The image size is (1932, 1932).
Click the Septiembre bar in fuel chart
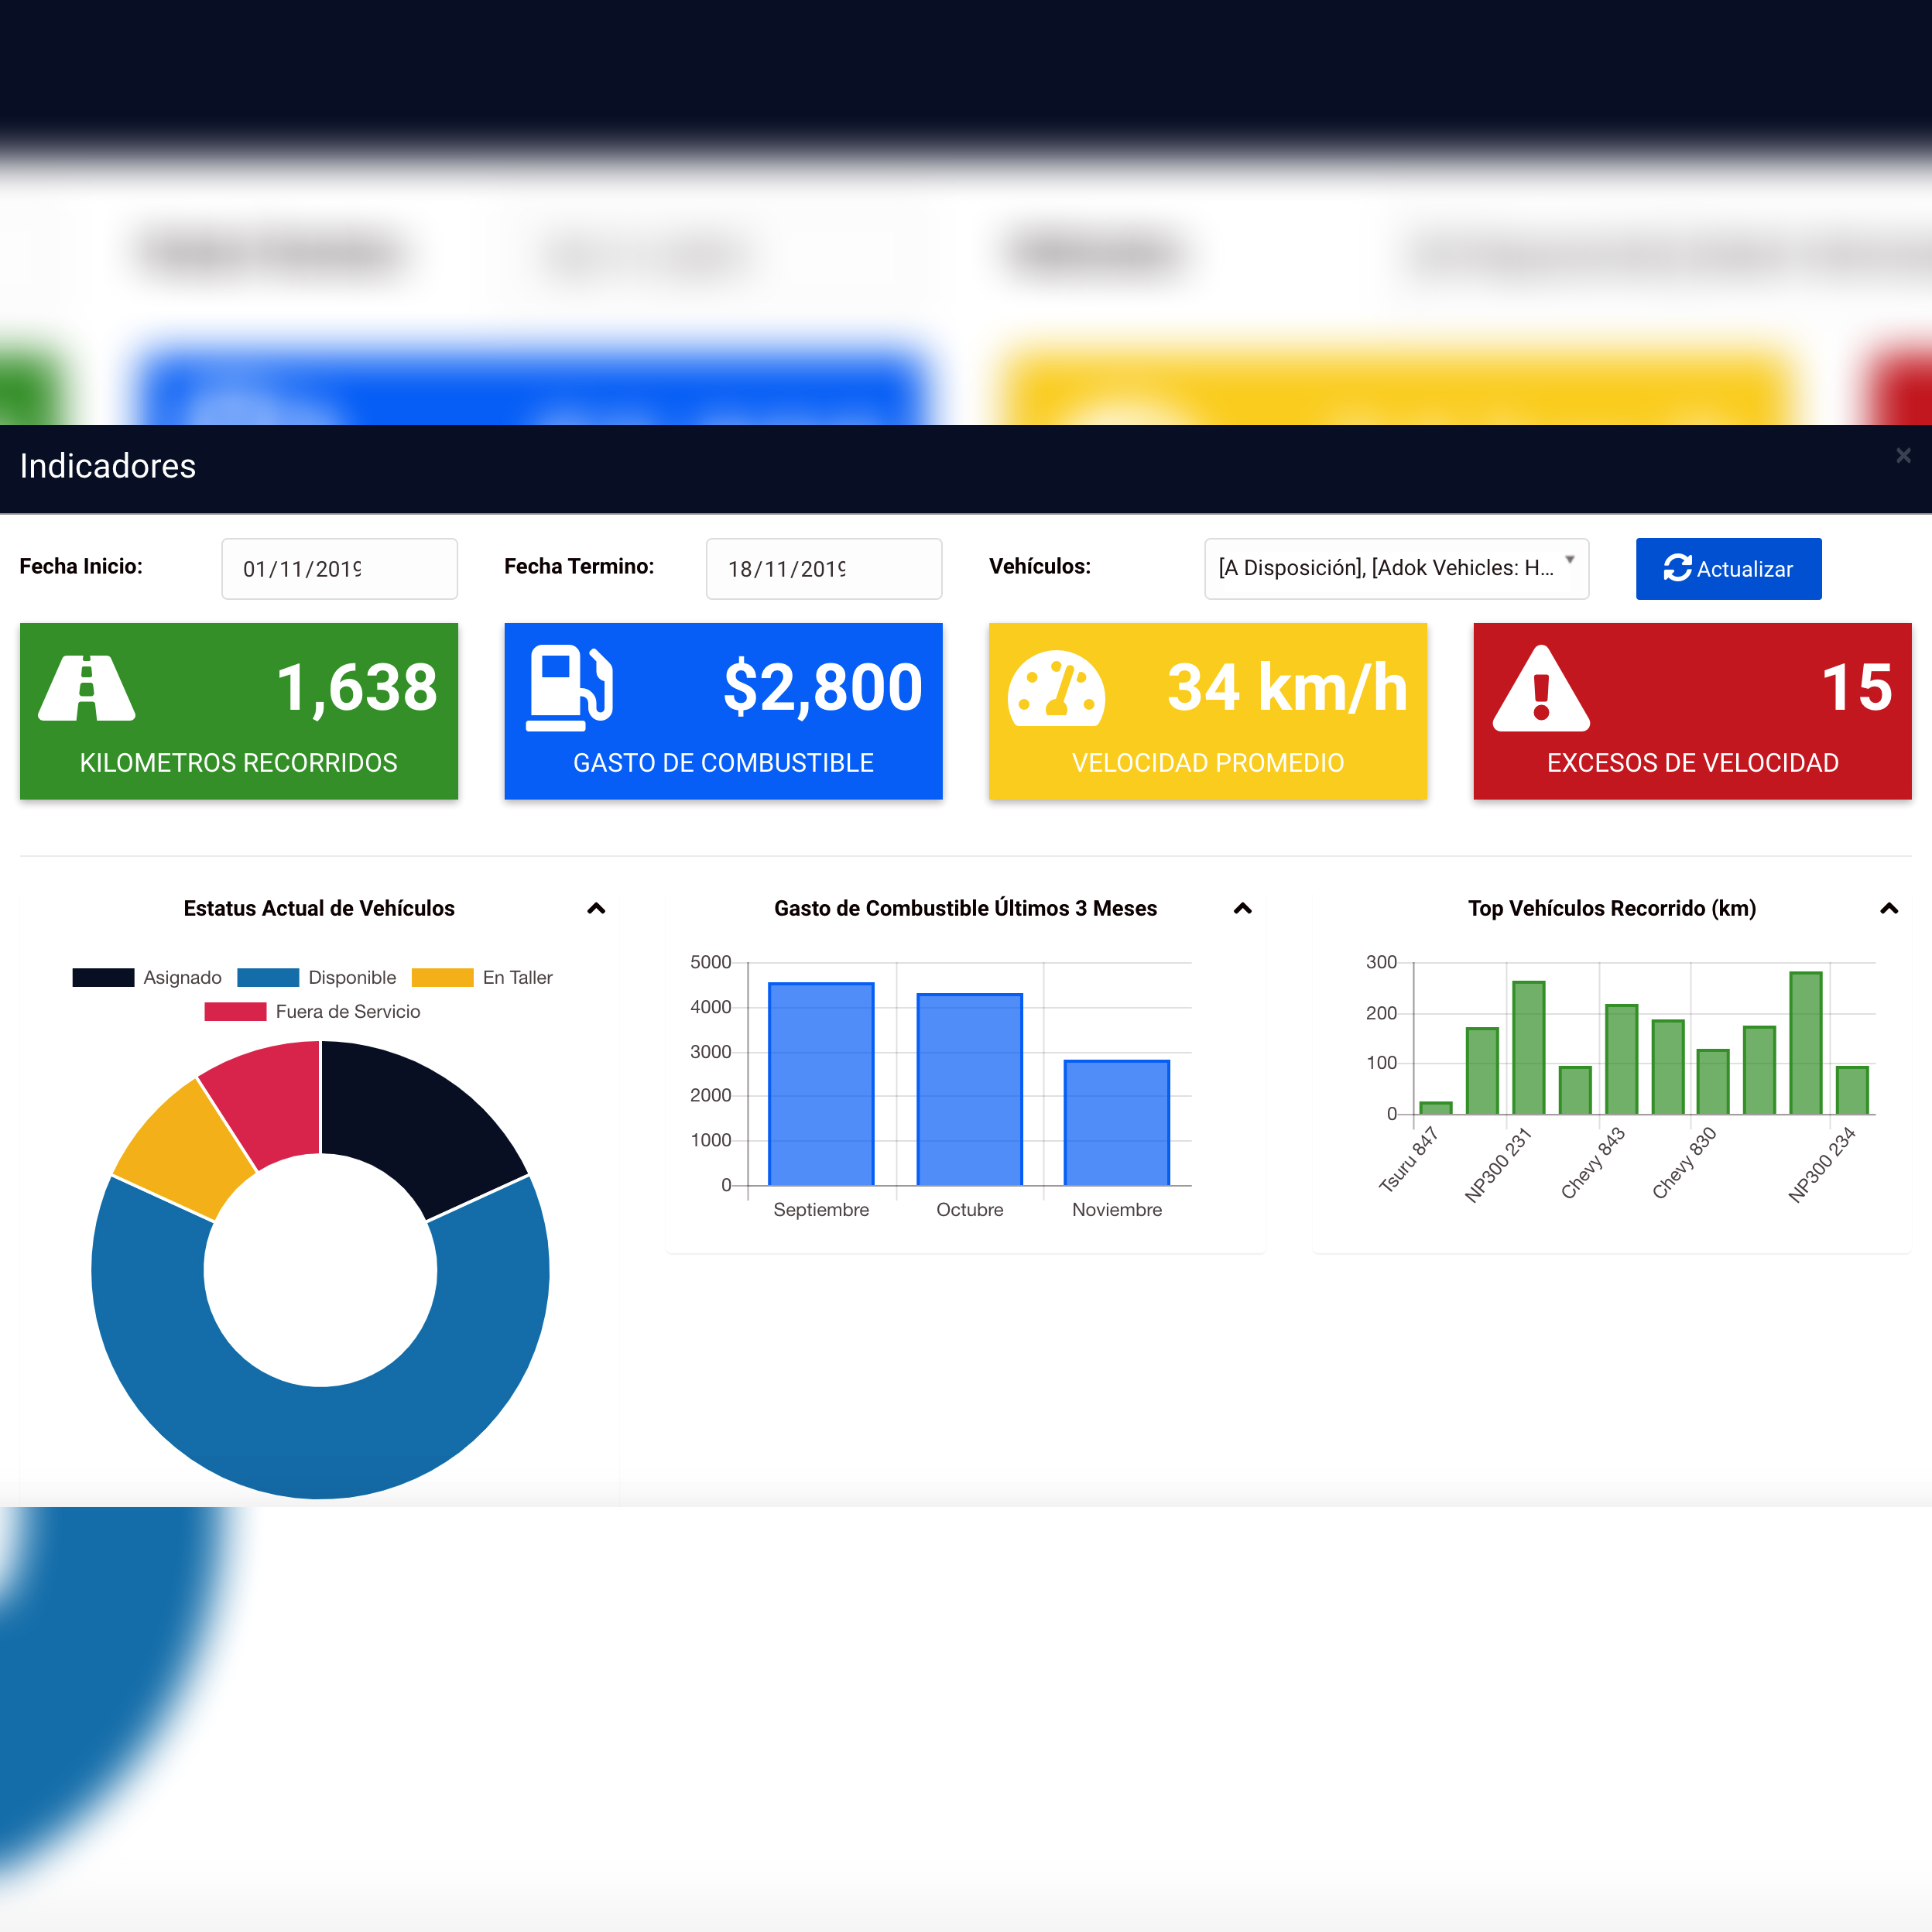point(821,1084)
